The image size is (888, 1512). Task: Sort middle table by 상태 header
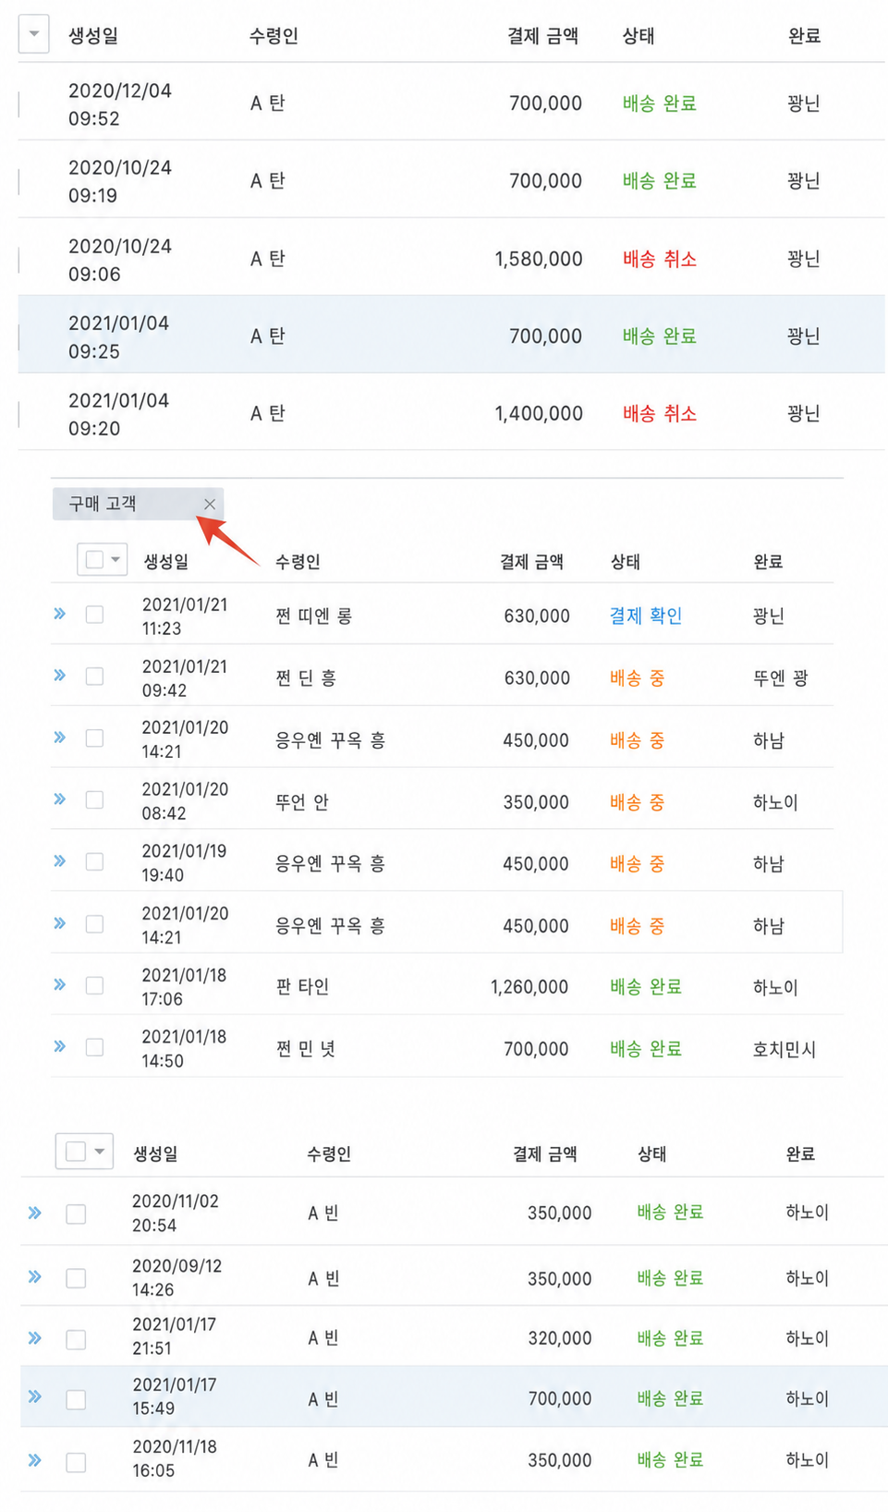pyautogui.click(x=626, y=561)
